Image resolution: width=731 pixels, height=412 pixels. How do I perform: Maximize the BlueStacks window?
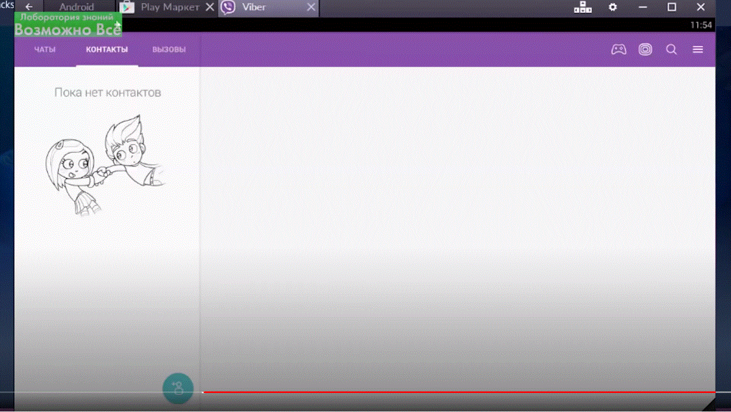click(x=671, y=7)
